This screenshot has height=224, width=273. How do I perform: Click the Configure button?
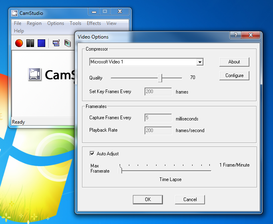point(234,75)
